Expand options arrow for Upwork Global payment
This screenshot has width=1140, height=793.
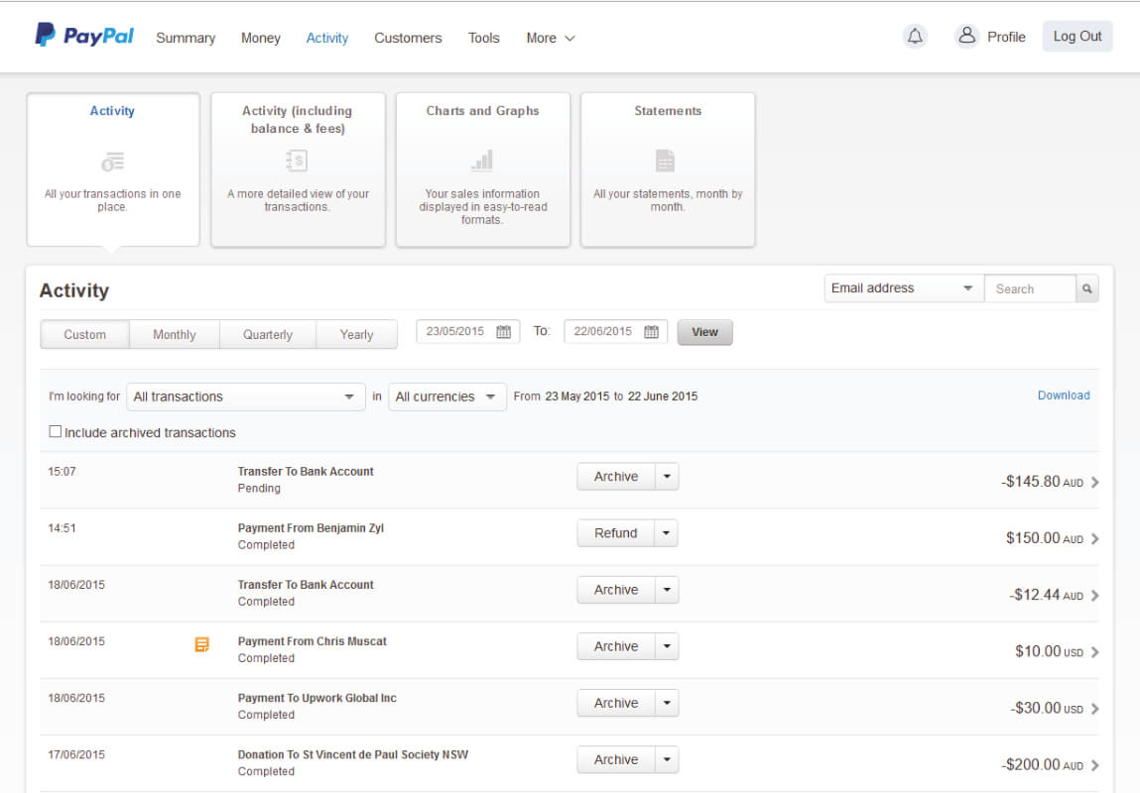click(x=667, y=703)
